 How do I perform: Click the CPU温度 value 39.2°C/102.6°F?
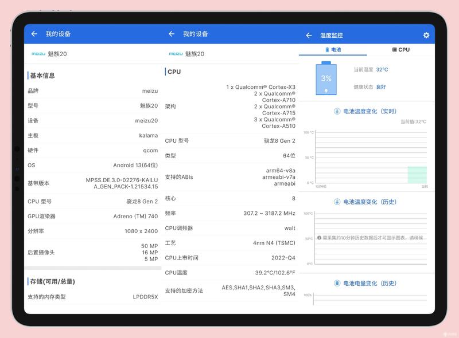pyautogui.click(x=275, y=273)
